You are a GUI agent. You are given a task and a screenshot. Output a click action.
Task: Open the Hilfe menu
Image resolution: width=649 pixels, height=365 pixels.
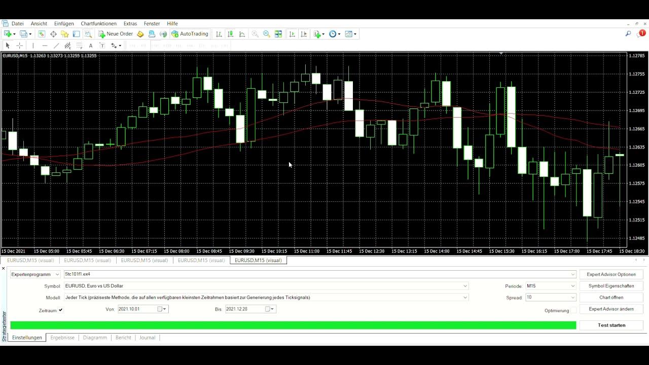coord(172,23)
